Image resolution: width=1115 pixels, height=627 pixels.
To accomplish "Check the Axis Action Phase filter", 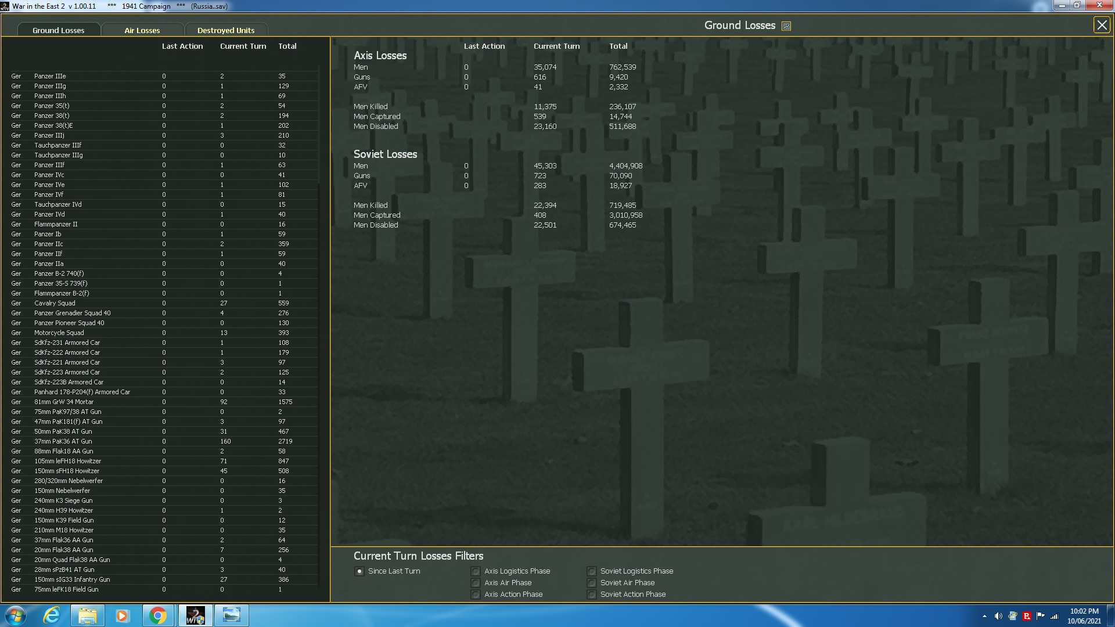I will 476,594.
